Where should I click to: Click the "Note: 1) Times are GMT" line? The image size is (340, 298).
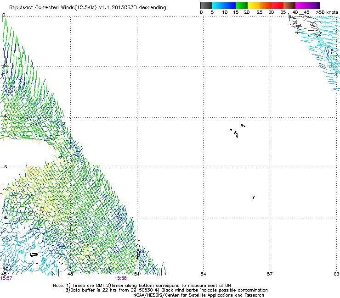point(142,286)
